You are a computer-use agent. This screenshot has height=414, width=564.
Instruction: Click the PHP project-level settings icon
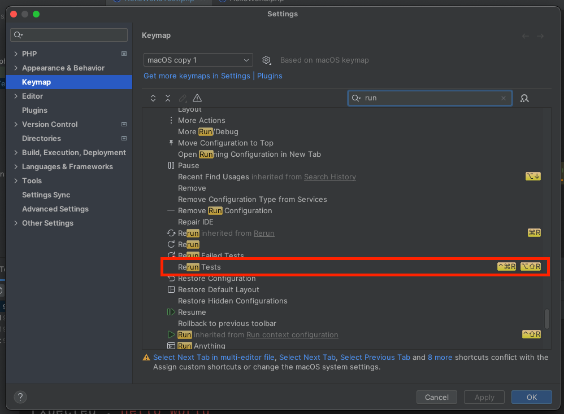pos(124,54)
